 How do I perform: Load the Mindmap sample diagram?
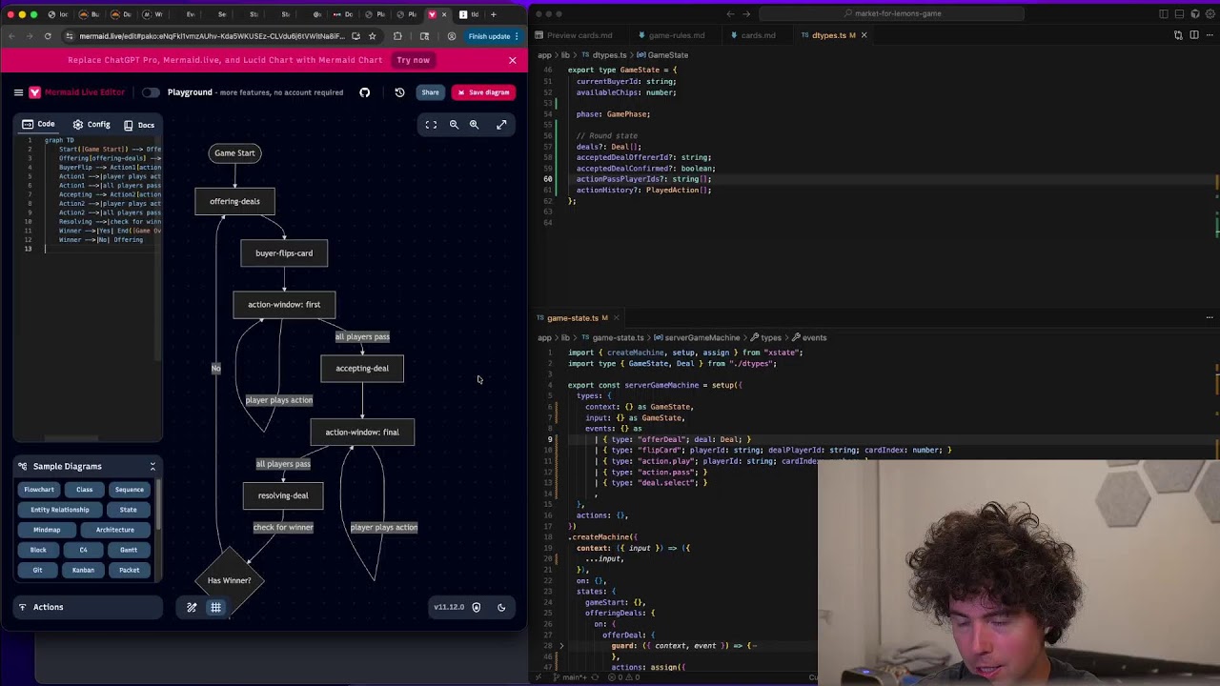click(x=47, y=530)
